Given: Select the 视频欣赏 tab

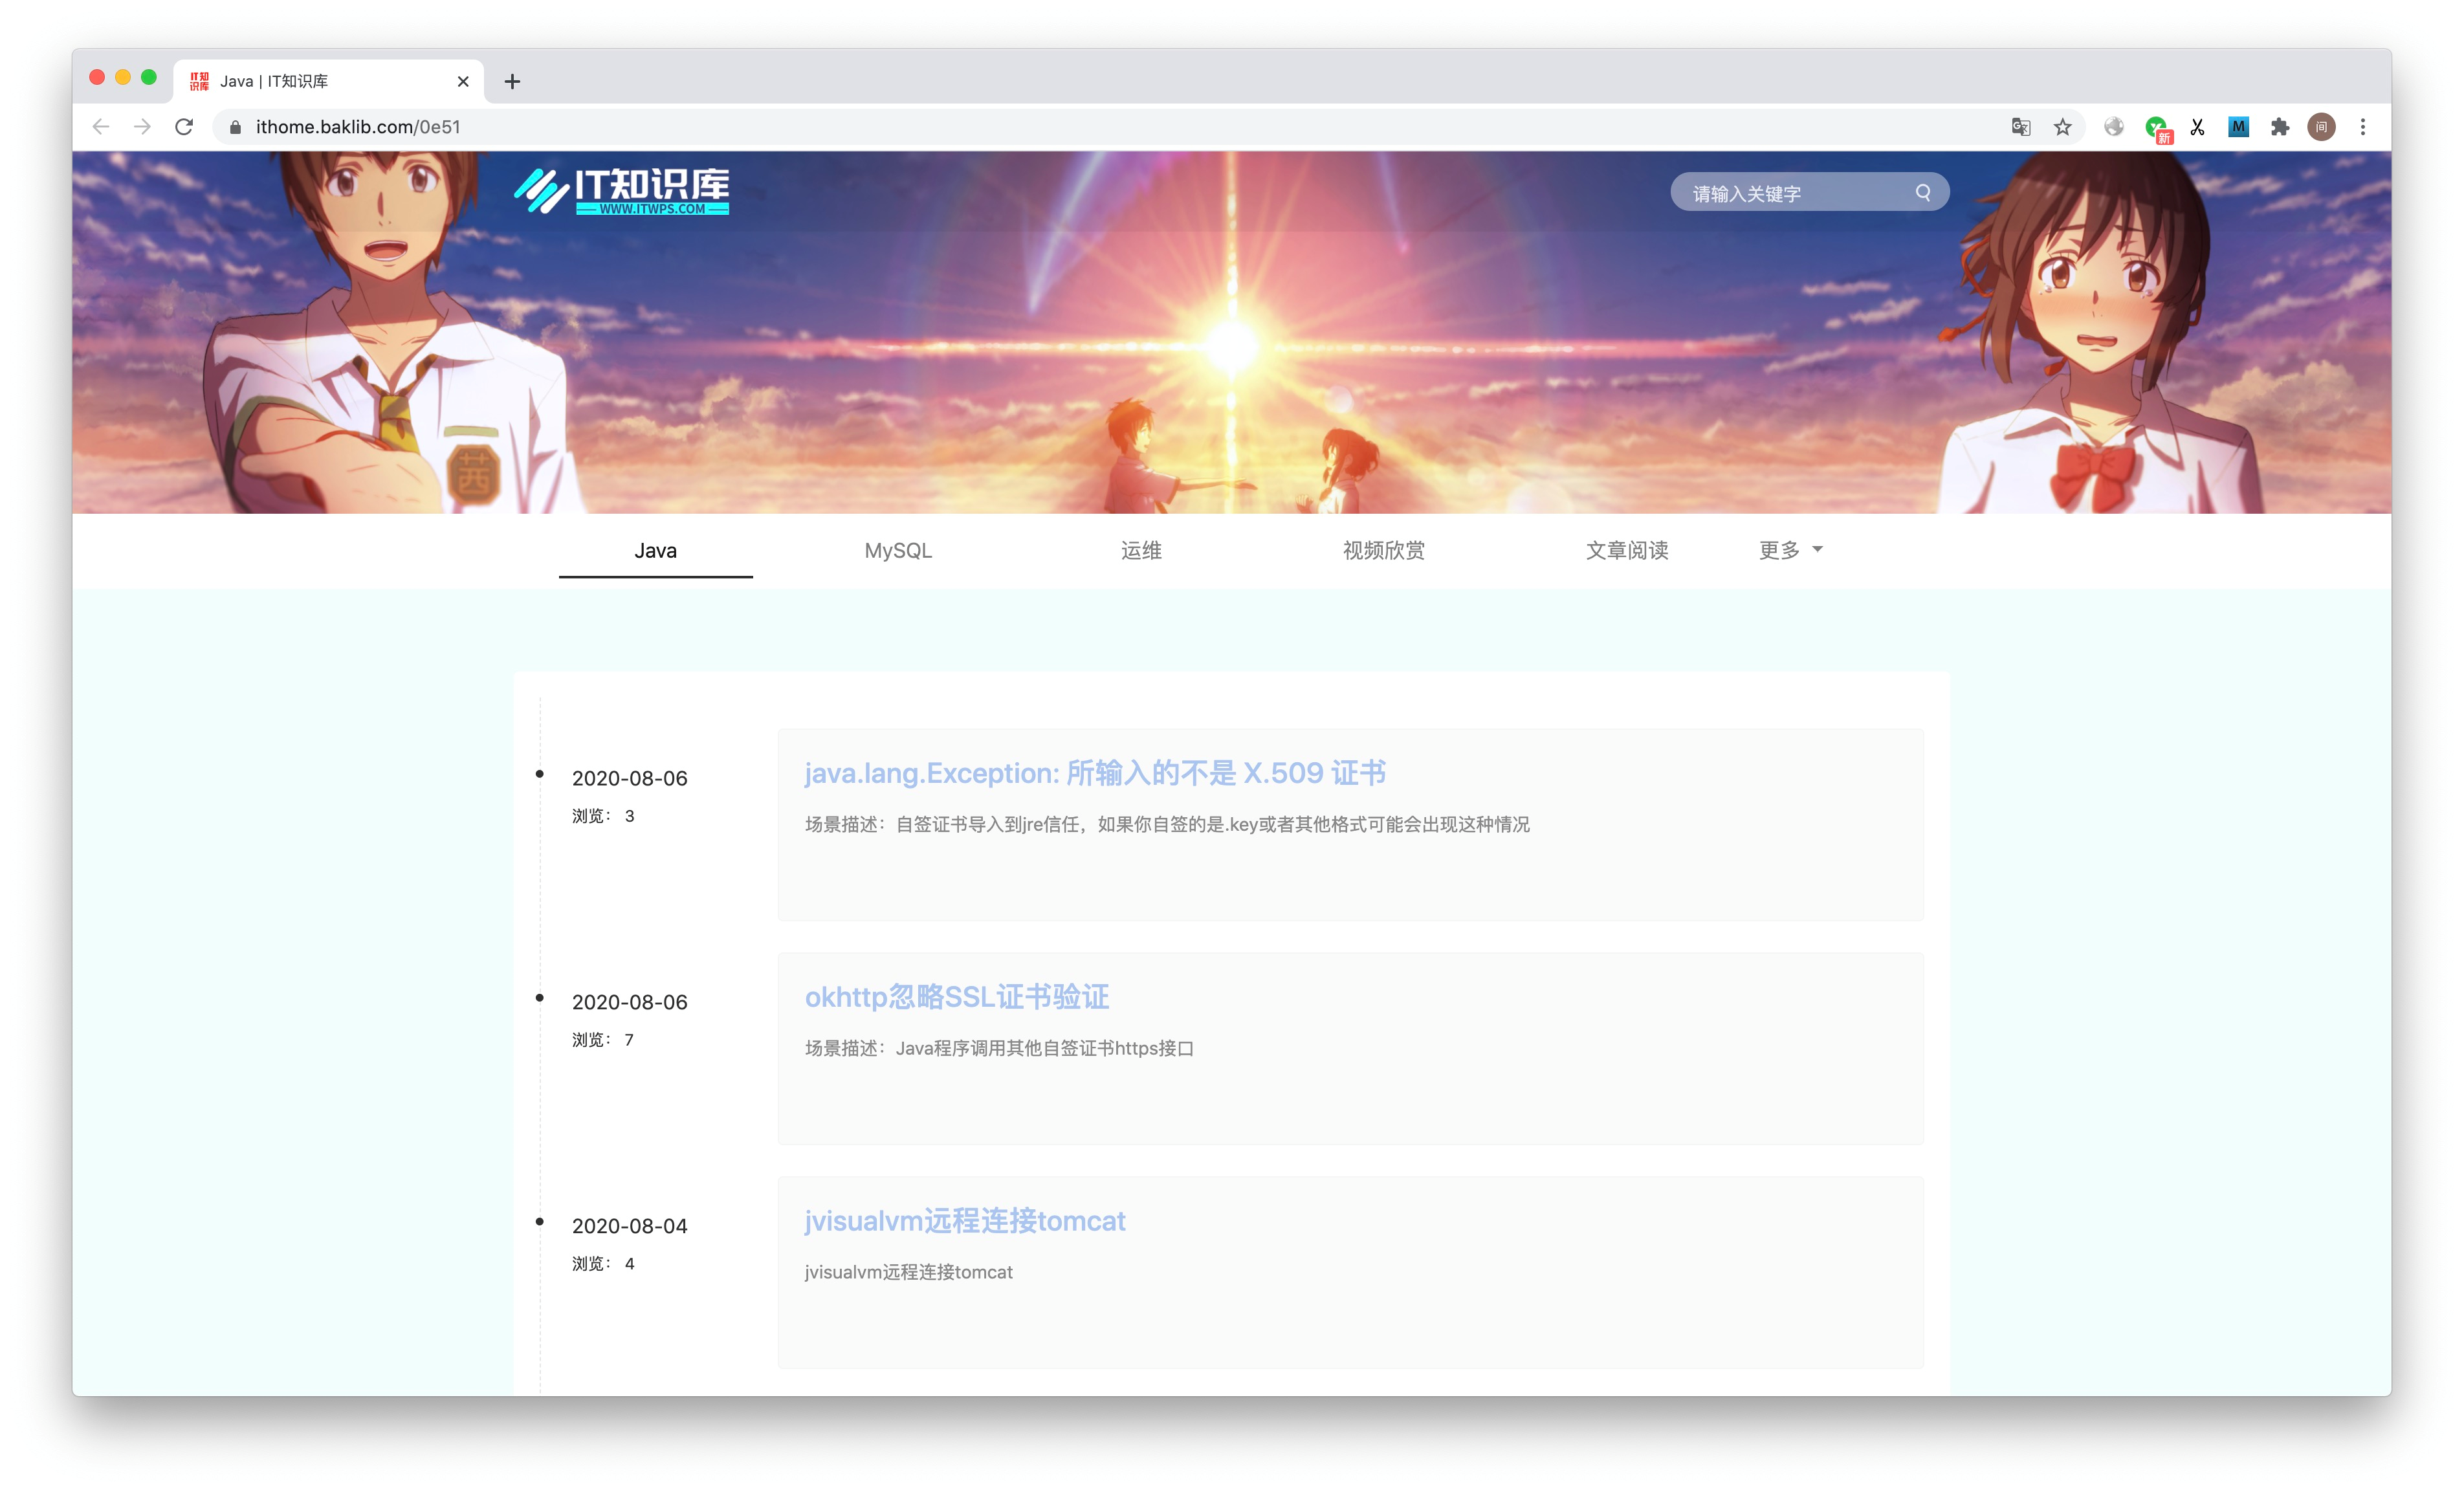Looking at the screenshot, I should [x=1383, y=550].
